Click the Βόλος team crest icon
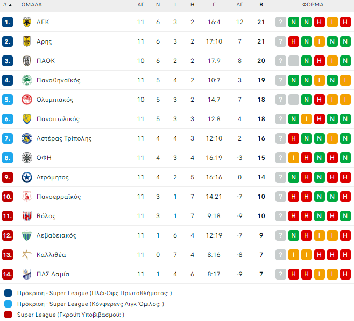This screenshot has width=354, height=321. pos(26,216)
